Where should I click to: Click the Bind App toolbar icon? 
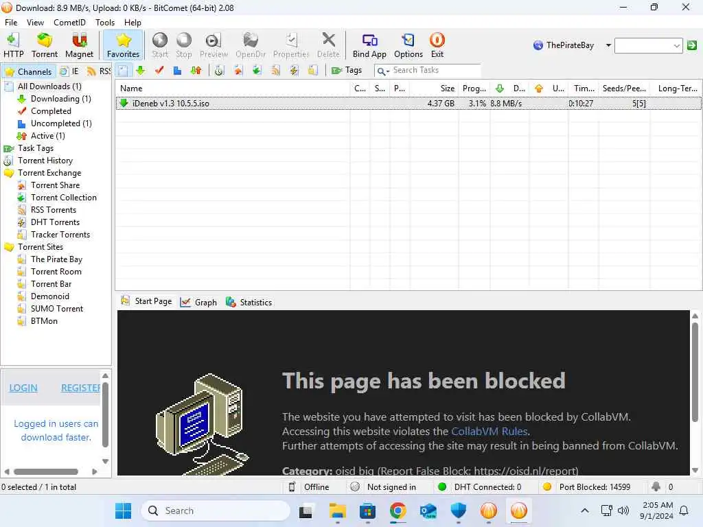click(x=369, y=45)
